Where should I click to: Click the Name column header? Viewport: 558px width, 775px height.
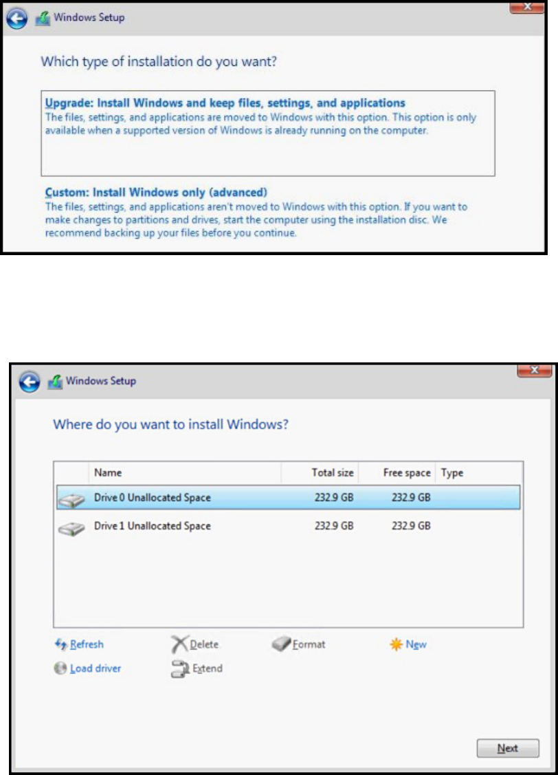[108, 472]
